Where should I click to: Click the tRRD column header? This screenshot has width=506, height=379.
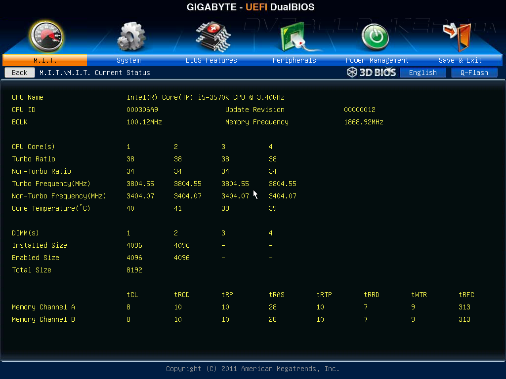pyautogui.click(x=372, y=295)
